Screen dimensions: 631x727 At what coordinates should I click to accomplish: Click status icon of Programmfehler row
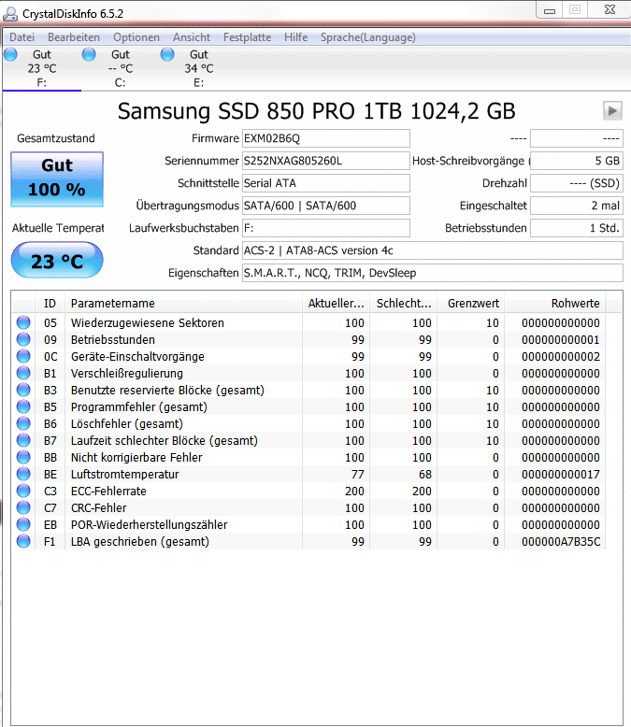(x=23, y=406)
